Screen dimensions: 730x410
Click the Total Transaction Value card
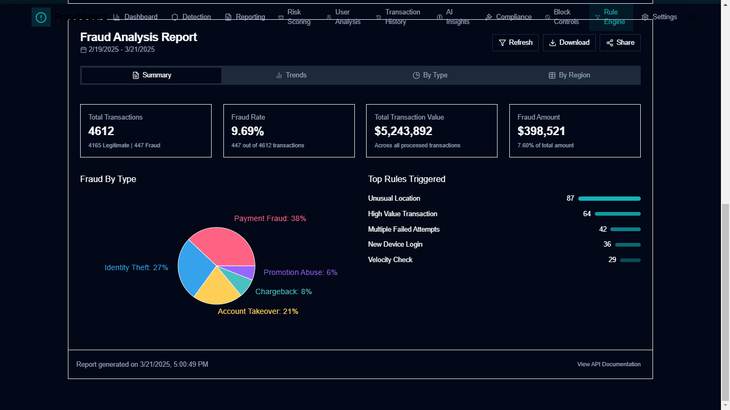click(x=432, y=131)
